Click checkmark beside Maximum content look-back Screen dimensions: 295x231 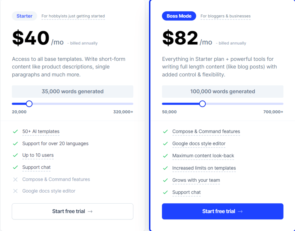coord(165,156)
